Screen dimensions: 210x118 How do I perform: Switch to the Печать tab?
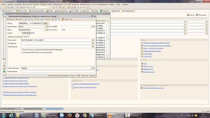click(26, 37)
